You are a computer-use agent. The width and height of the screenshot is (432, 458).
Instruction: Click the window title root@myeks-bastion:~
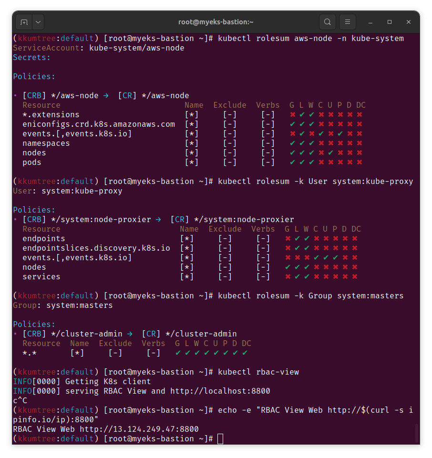[216, 22]
